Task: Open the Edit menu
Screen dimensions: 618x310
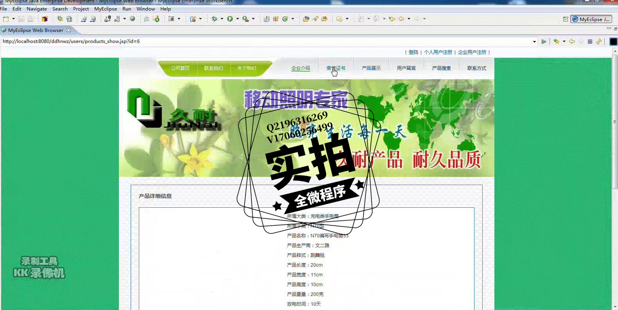Action: pos(17,9)
